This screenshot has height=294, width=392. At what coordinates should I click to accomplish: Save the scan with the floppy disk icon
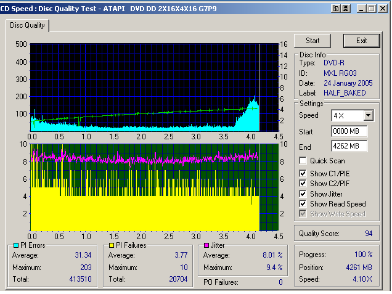click(346, 9)
